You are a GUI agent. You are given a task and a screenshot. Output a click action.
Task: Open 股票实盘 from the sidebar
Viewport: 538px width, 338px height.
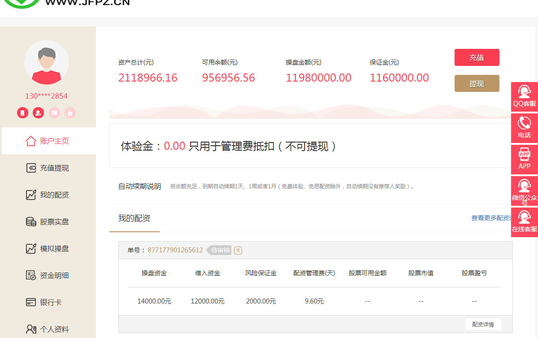(x=48, y=222)
